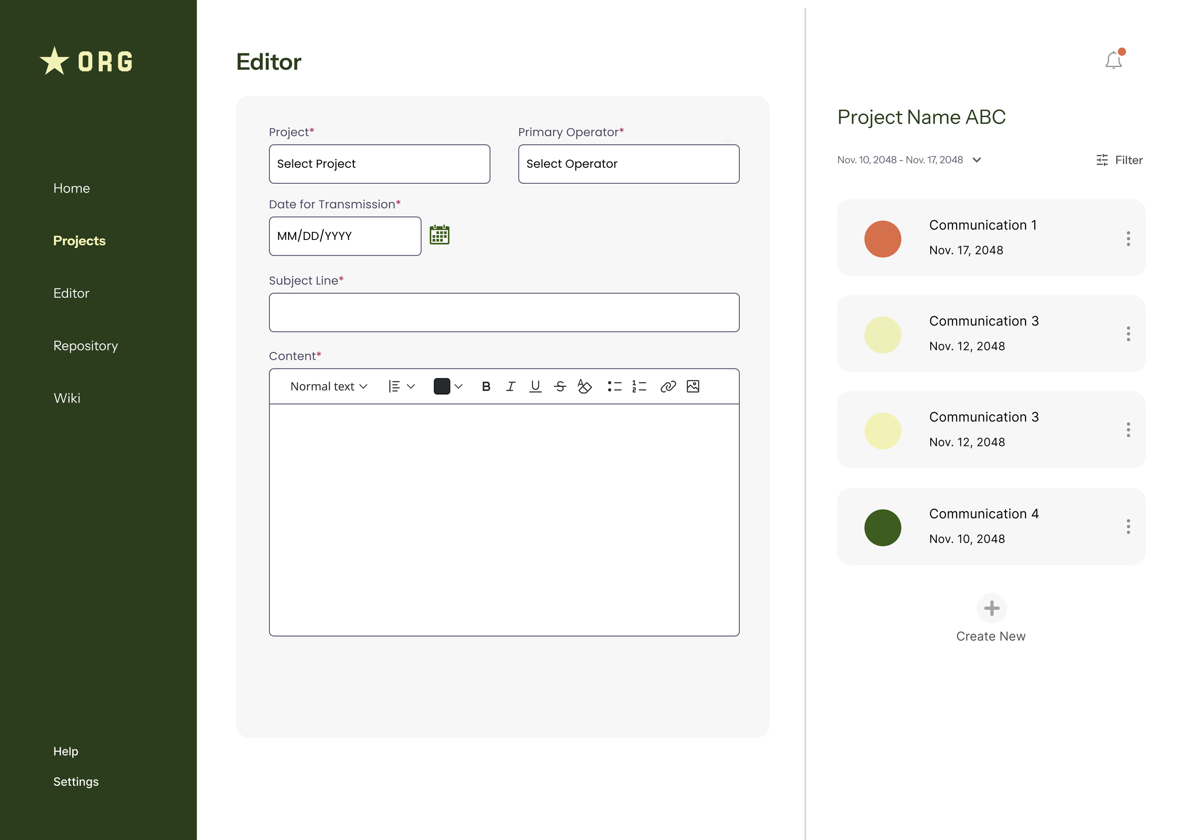Toggle underline formatting
The image size is (1181, 840).
(535, 386)
